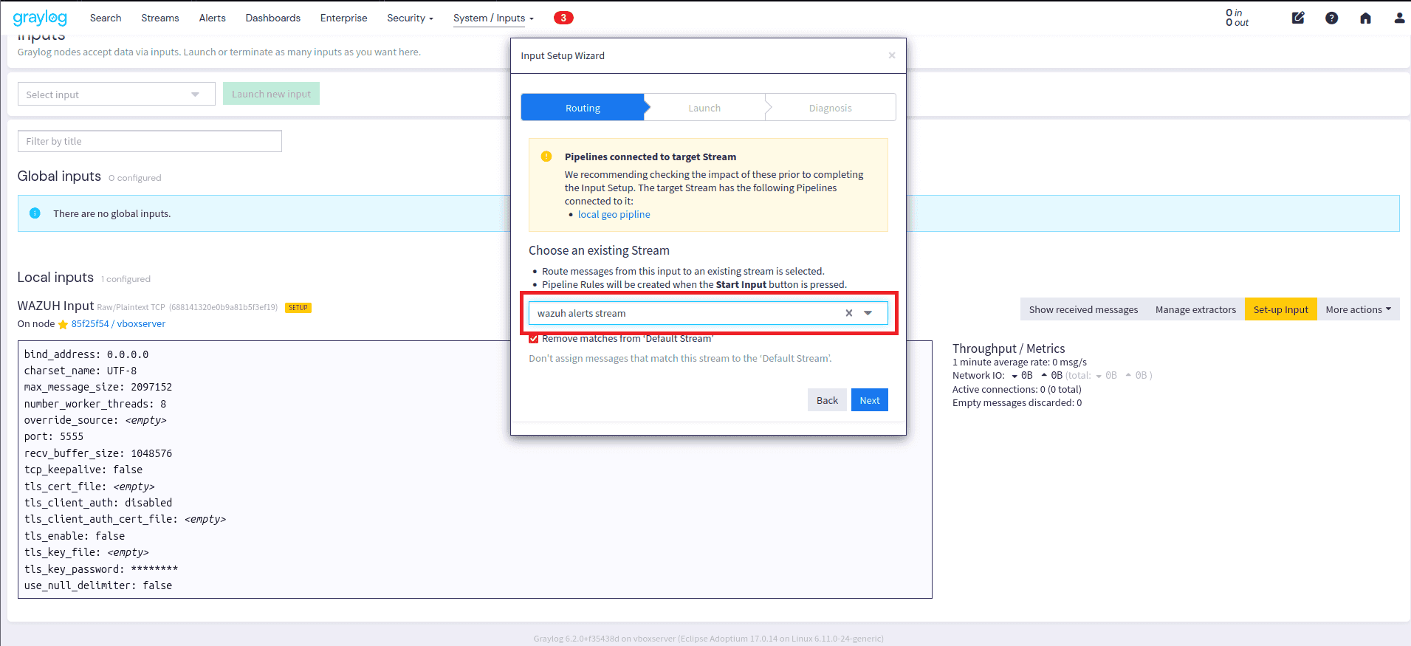Toggle Remove matches from Default Stream checkbox
This screenshot has width=1411, height=646.
click(x=533, y=339)
